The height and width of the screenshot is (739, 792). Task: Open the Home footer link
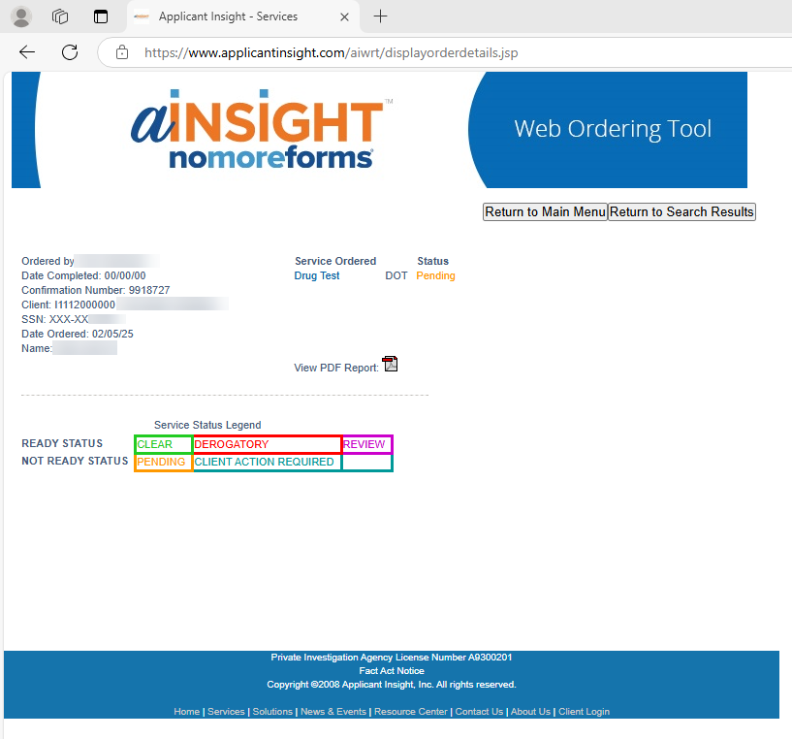186,712
